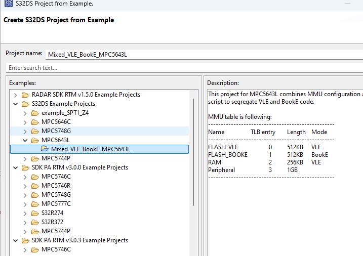
Task: Select MPC5777C tree item
Action: [56, 204]
